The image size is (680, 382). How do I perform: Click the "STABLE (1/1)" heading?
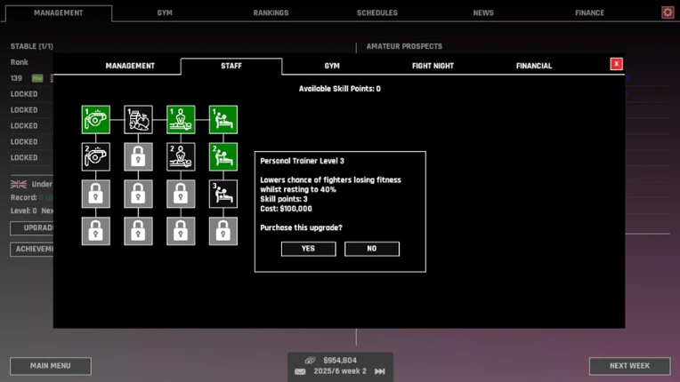click(32, 46)
